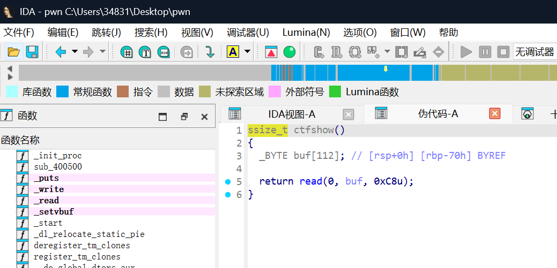Click the text 'T' toolbar icon
Image resolution: width=557 pixels, height=268 pixels.
click(x=145, y=52)
